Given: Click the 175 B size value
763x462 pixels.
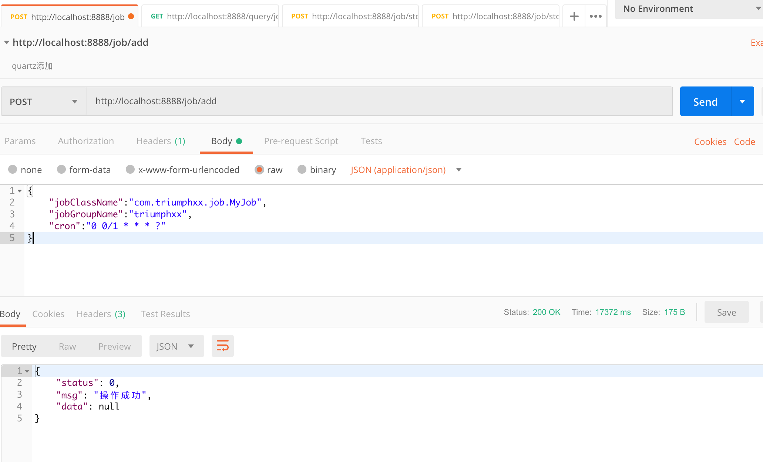Looking at the screenshot, I should coord(675,312).
